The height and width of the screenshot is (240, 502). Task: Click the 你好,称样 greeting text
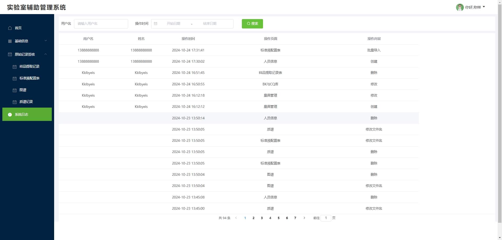pyautogui.click(x=473, y=7)
